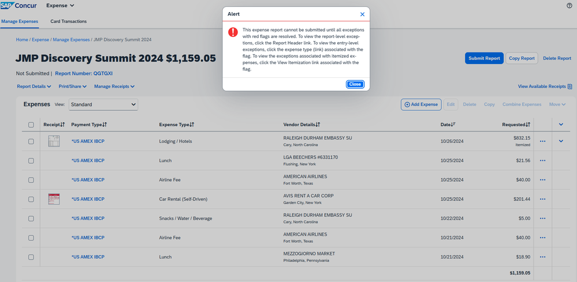Close the Alert dialog with the X icon
Image resolution: width=577 pixels, height=282 pixels.
pos(362,14)
